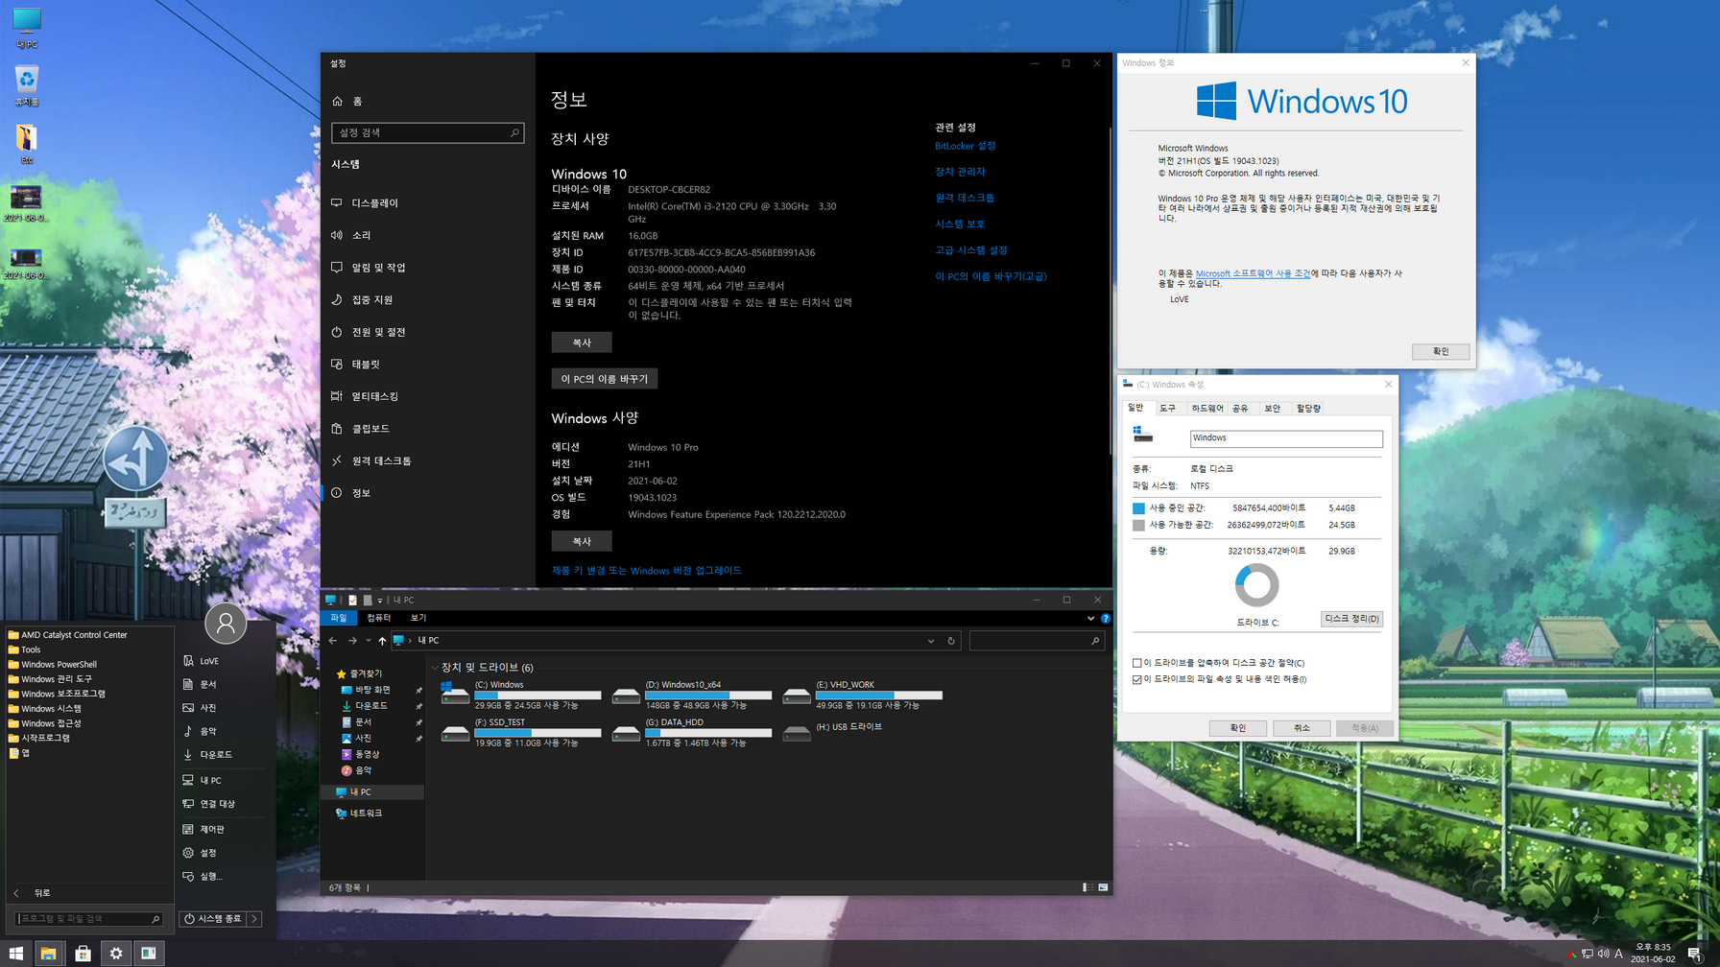The width and height of the screenshot is (1720, 967).
Task: Open recent locations dropdown arrow in Explorer
Action: (x=368, y=641)
